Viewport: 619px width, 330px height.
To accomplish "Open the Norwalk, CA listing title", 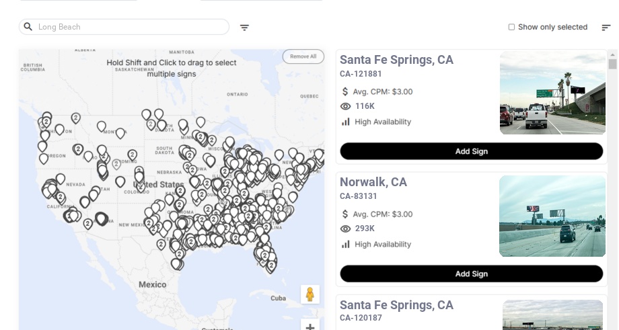I will click(x=373, y=182).
